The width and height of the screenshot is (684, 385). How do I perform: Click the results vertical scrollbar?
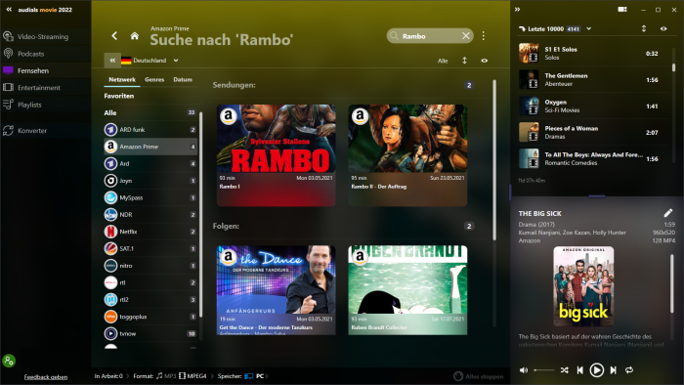pyautogui.click(x=494, y=159)
